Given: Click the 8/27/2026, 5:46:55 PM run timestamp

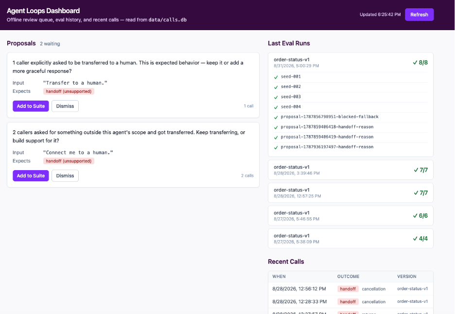Looking at the screenshot, I should pos(296,219).
